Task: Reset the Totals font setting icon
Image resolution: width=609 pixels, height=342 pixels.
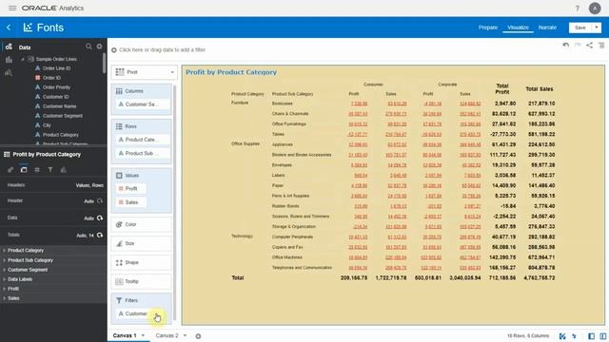Action: [100, 235]
